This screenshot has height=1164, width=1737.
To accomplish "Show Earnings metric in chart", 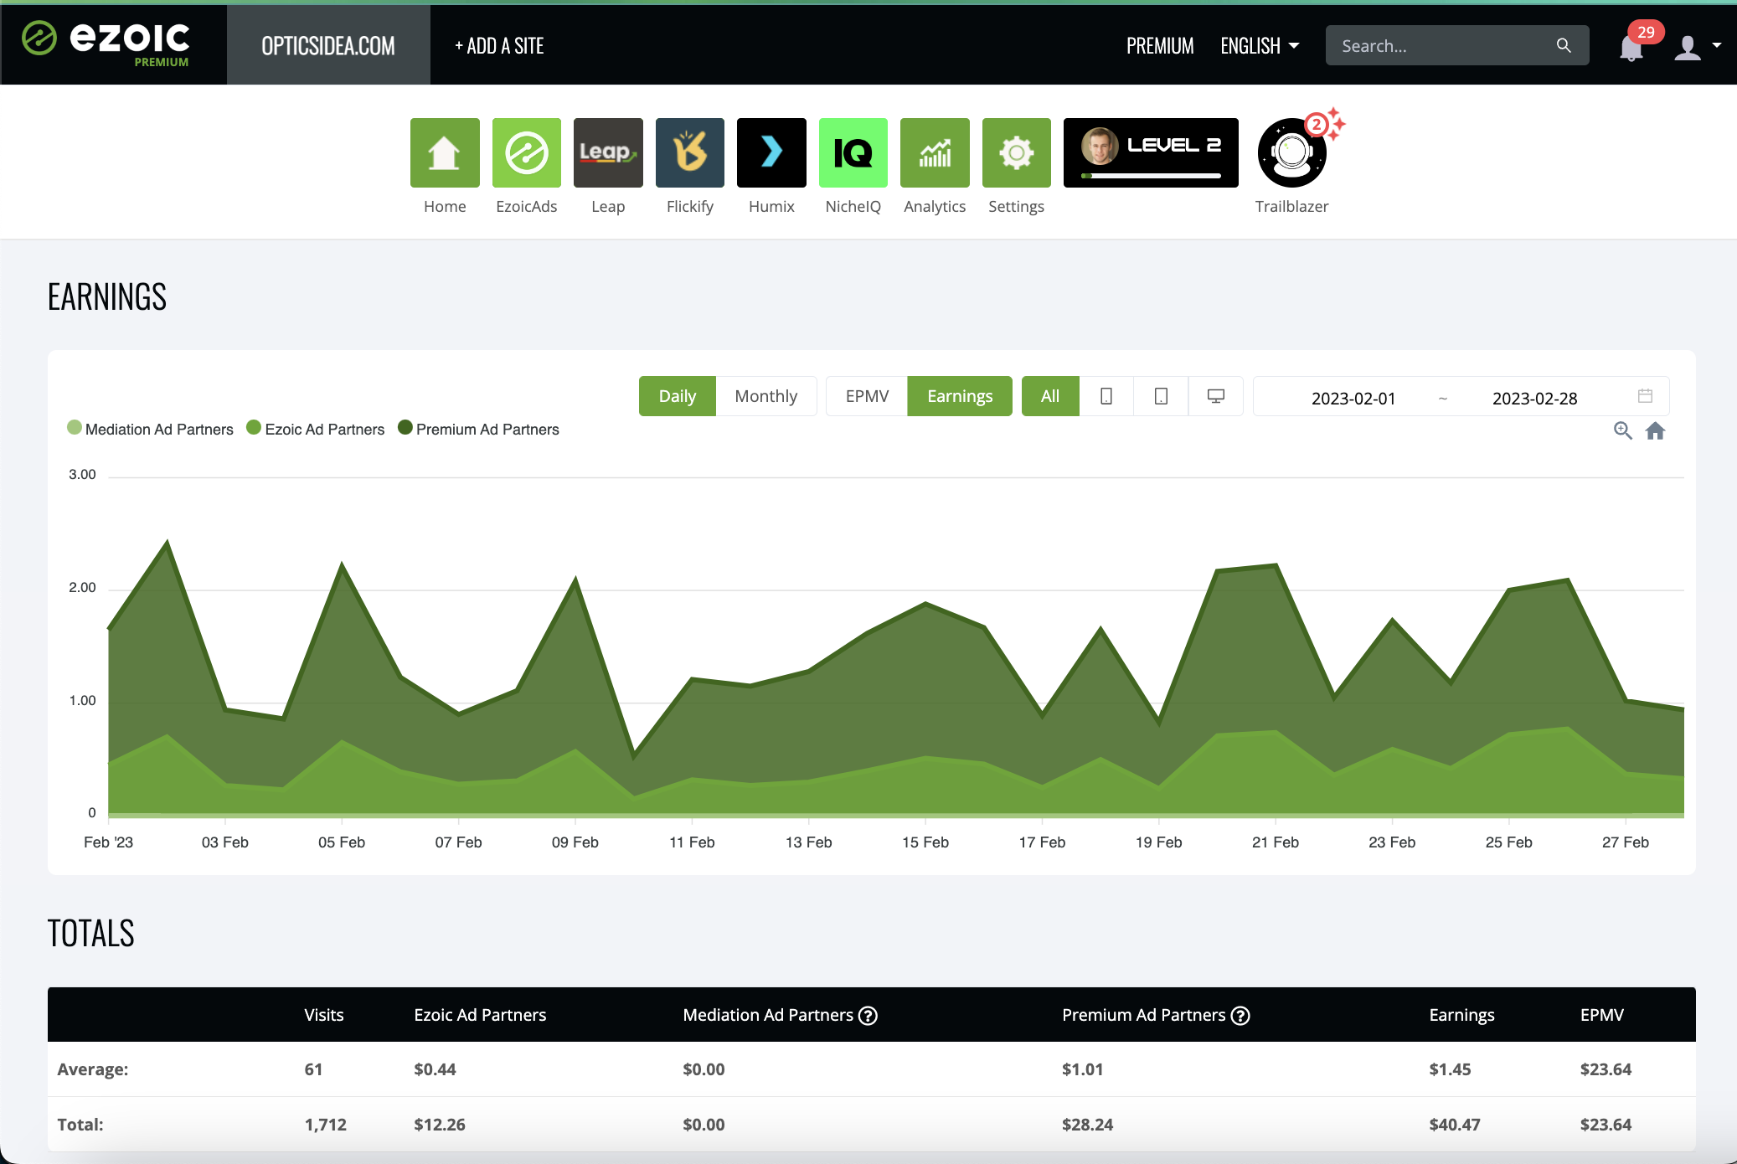I will [x=960, y=396].
